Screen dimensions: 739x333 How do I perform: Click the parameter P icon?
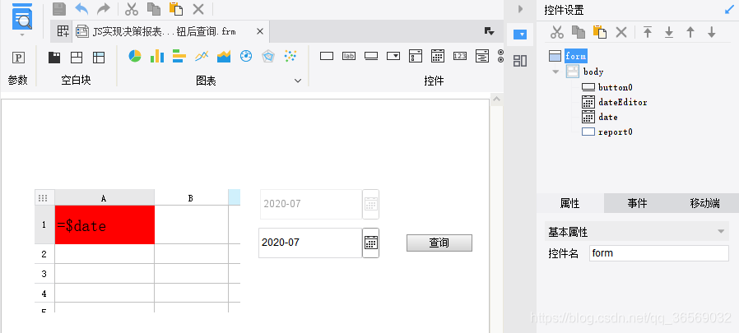pos(18,58)
